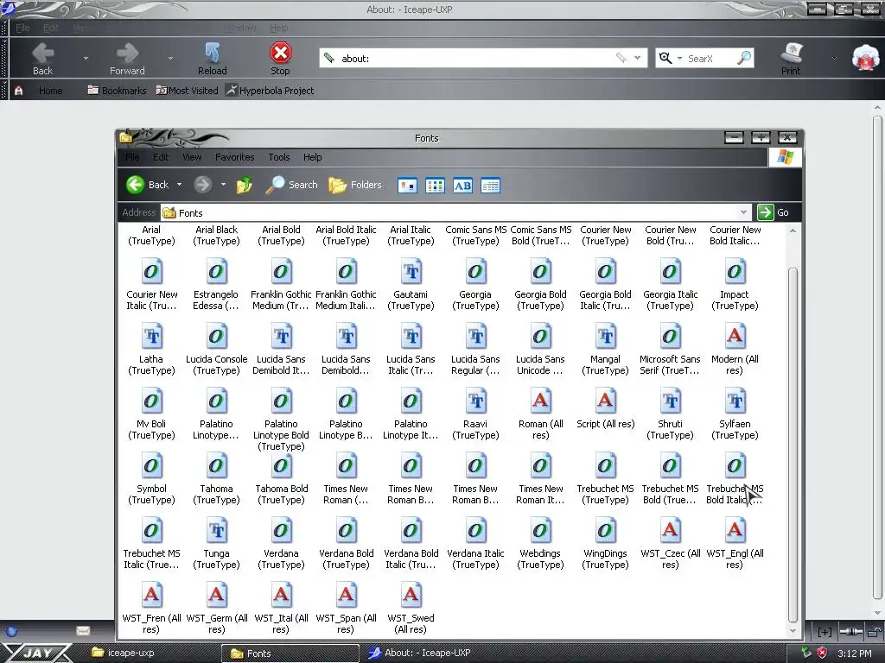Select the Impact (TrueType) font icon

click(735, 272)
